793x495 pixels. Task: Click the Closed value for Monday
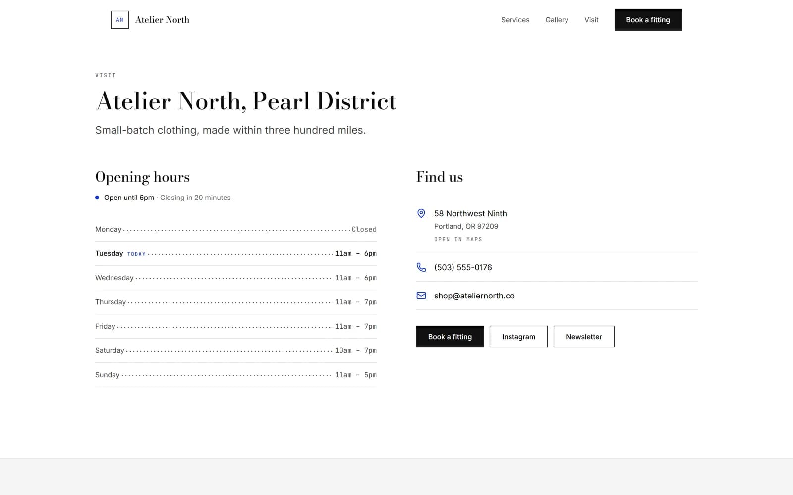[364, 229]
